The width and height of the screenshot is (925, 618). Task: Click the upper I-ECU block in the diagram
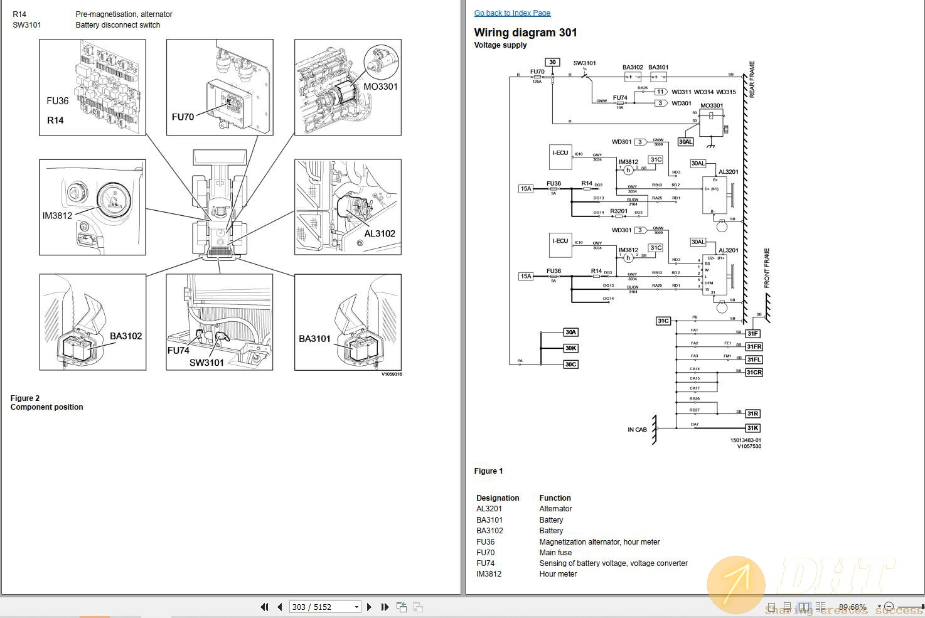pyautogui.click(x=560, y=158)
